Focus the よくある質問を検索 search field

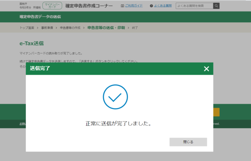[x=194, y=6]
